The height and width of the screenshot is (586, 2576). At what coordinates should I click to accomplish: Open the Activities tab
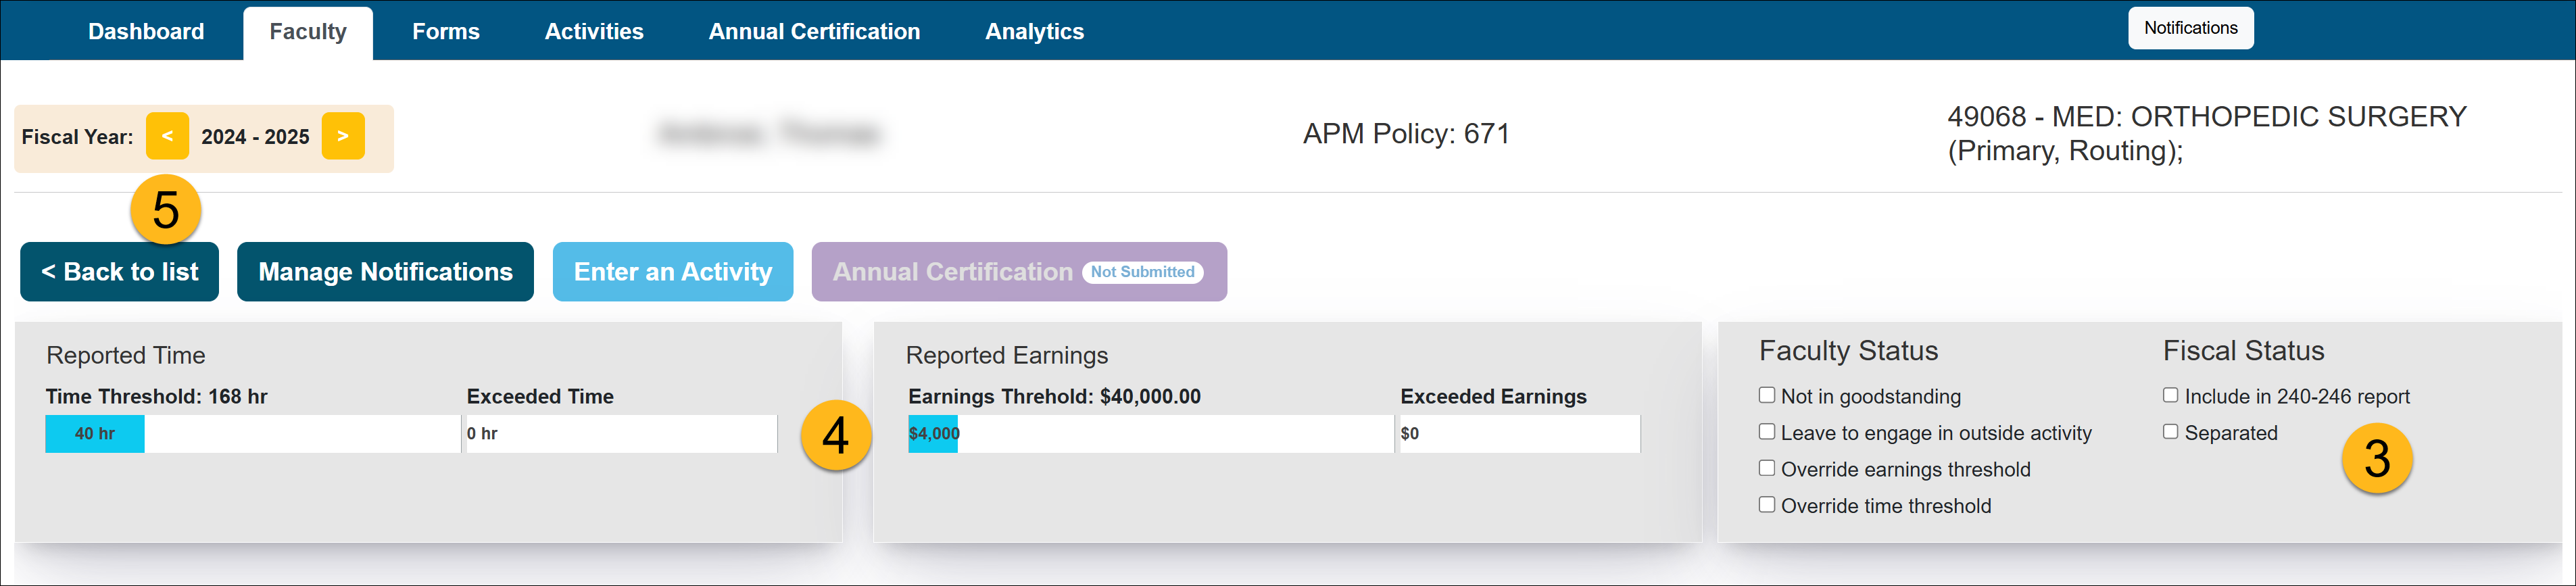tap(594, 32)
